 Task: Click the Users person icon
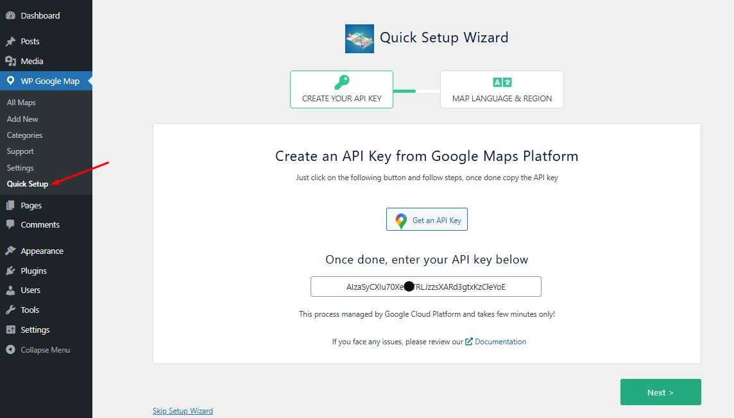(10, 290)
